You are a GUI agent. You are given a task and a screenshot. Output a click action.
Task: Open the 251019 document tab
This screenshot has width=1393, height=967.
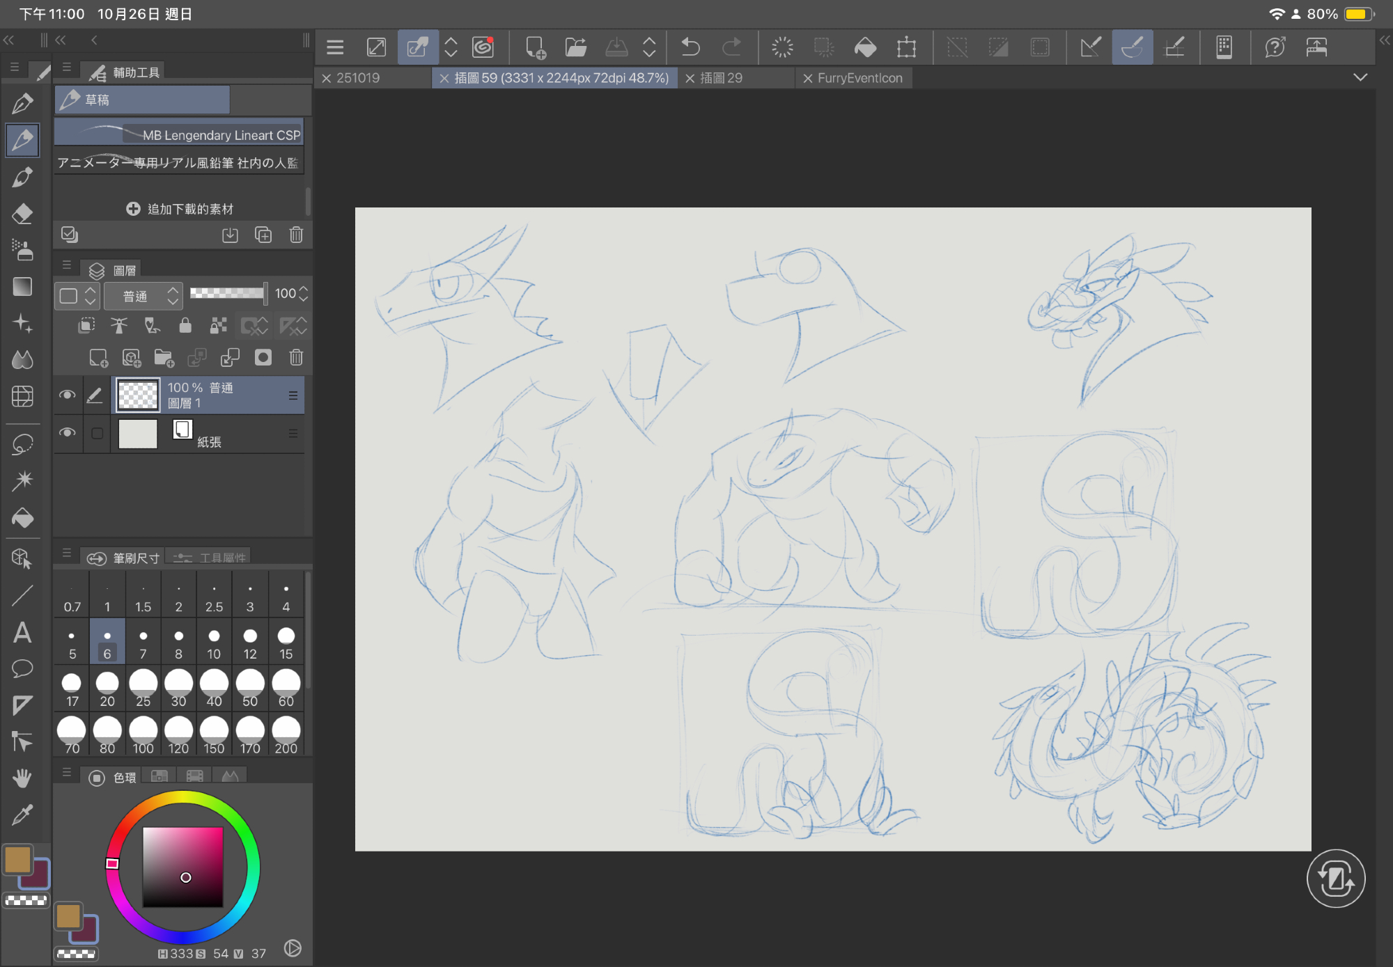[357, 78]
